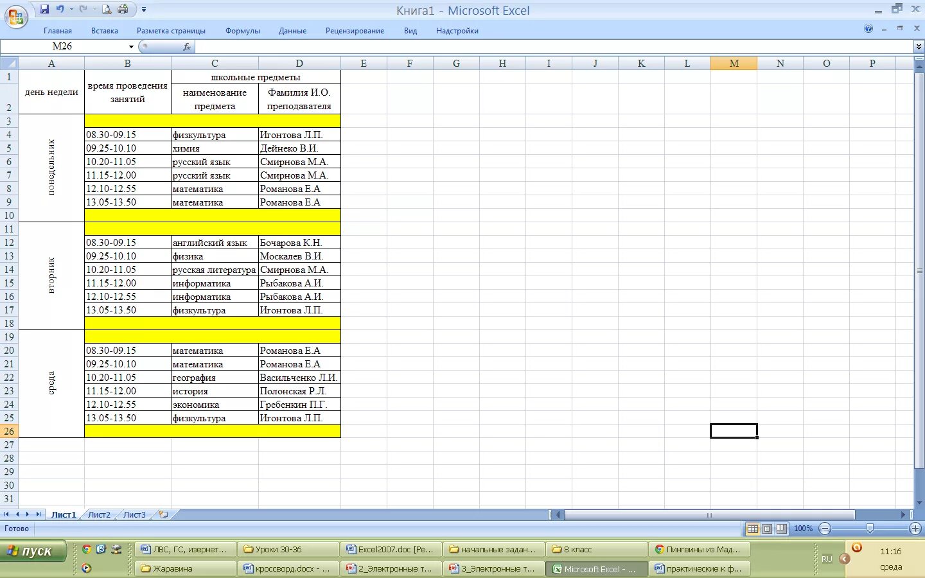This screenshot has height=578, width=925.
Task: Go to previous sheet navigation arrow
Action: 17,514
